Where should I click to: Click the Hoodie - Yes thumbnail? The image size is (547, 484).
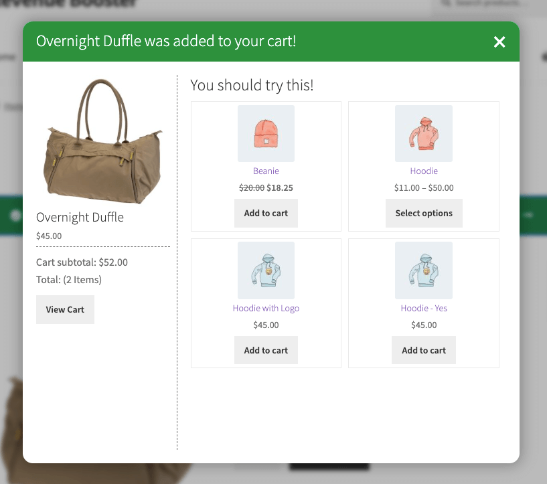pyautogui.click(x=424, y=270)
